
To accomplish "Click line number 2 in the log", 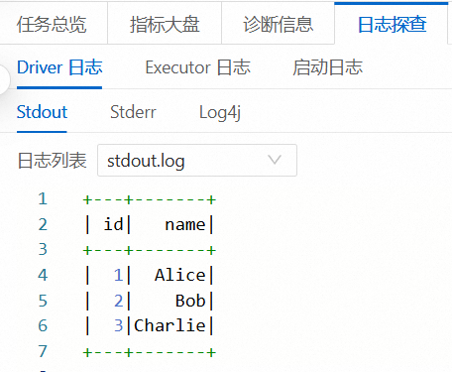I will 43,224.
